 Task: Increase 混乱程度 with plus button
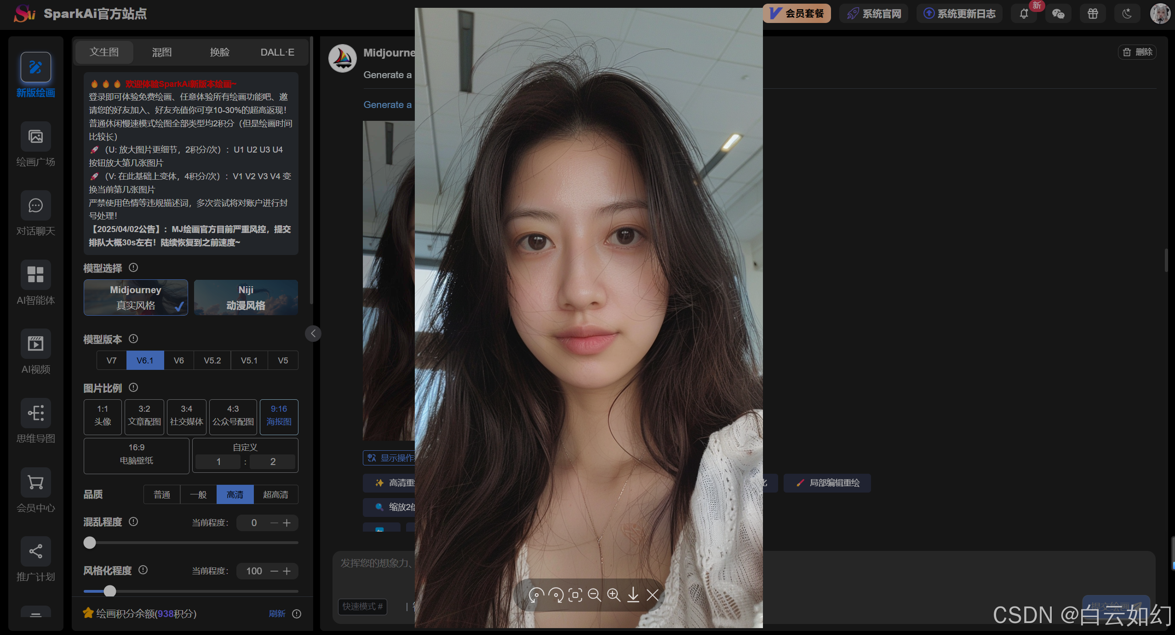pos(287,523)
